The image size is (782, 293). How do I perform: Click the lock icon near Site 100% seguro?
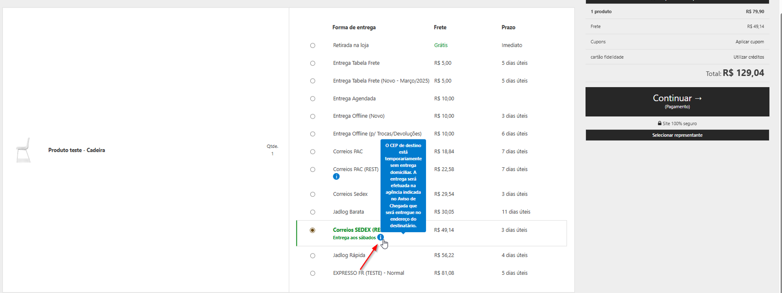660,123
